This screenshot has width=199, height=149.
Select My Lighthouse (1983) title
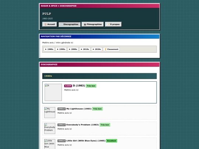click(79, 109)
